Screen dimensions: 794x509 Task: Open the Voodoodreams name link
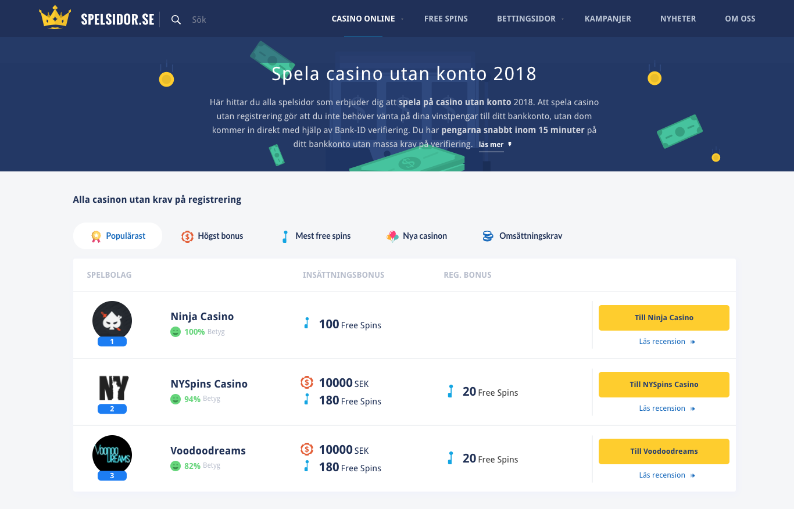click(x=208, y=451)
